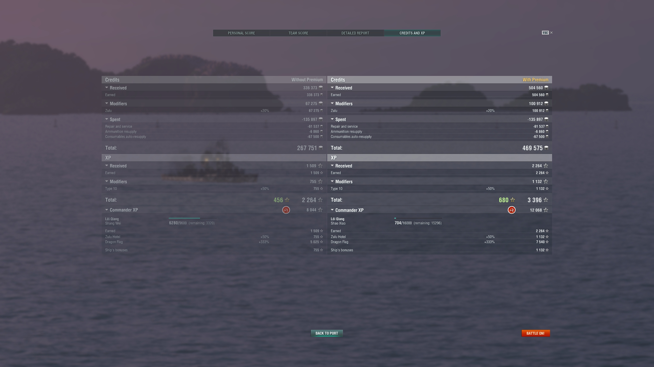Collapse the With Premium credits Modifiers section
Screen dimensions: 654x367
coord(332,103)
